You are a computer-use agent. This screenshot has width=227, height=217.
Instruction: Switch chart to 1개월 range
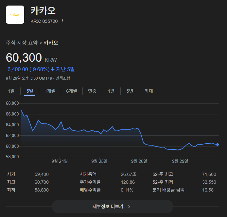click(50, 91)
